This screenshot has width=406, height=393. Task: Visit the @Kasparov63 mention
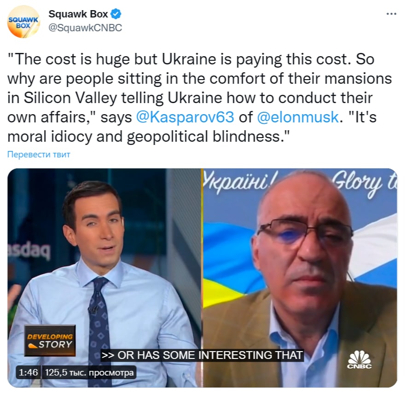[x=185, y=117]
